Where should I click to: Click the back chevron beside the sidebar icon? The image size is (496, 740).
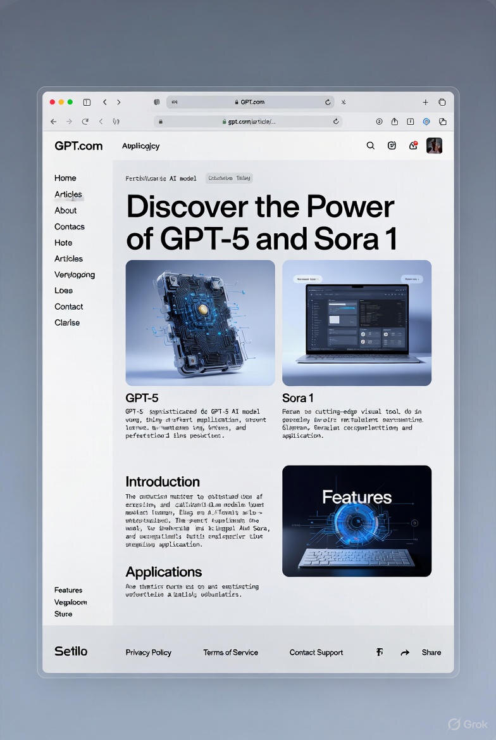[104, 102]
